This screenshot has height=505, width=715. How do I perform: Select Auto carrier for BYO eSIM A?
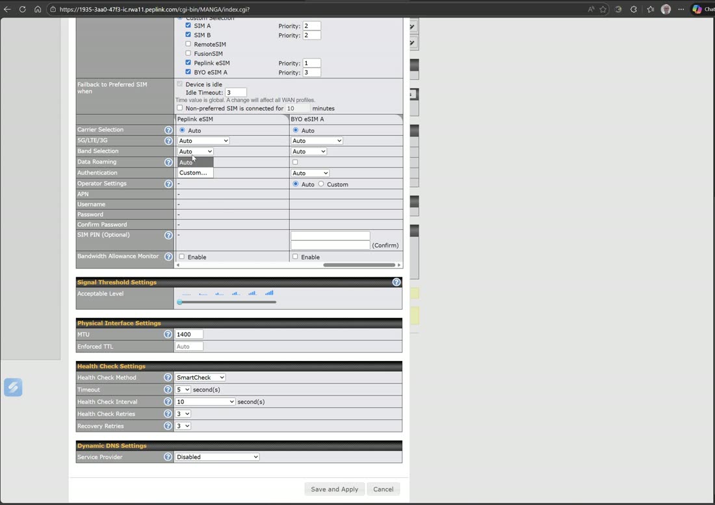(x=296, y=130)
